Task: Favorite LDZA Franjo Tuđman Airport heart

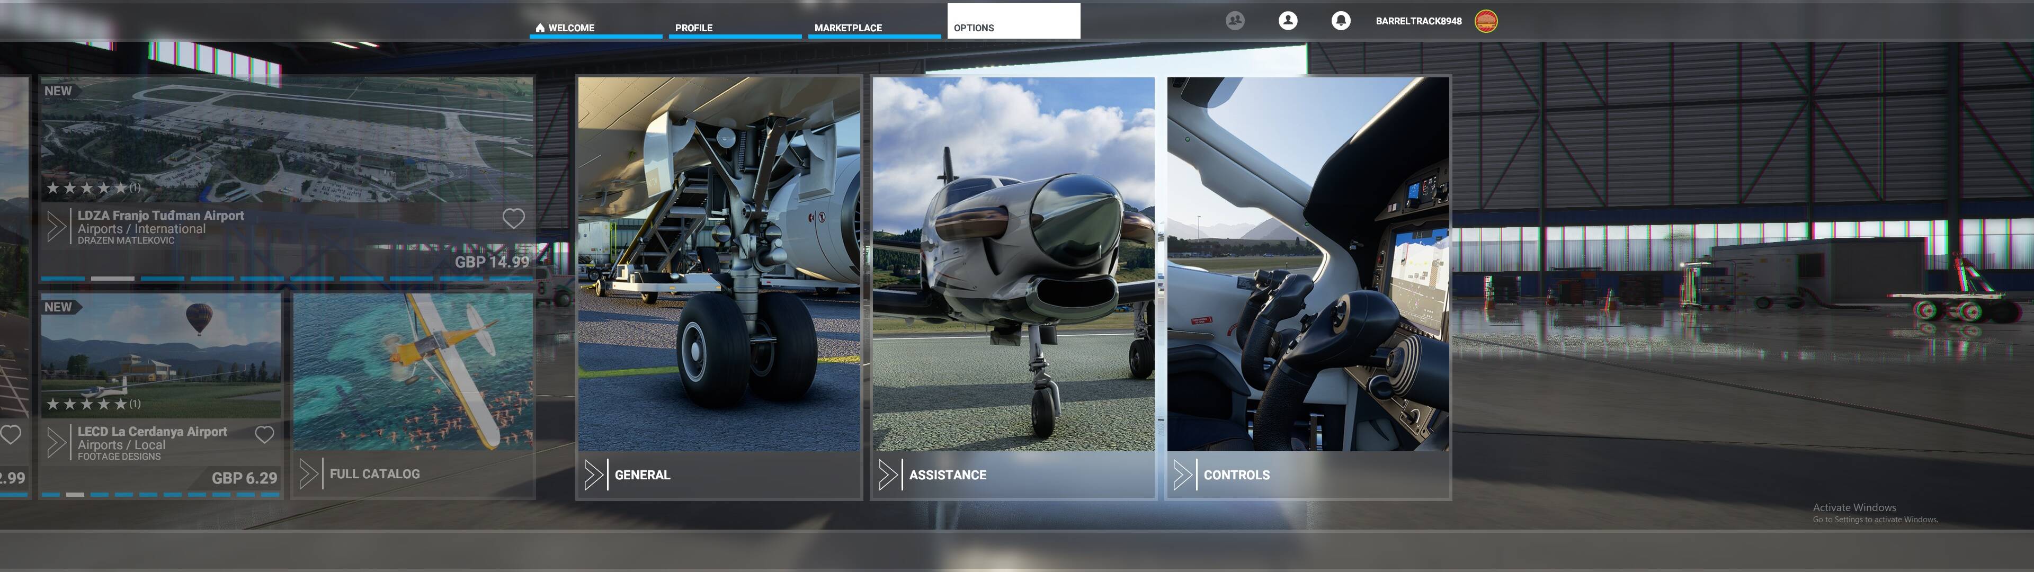Action: click(x=514, y=218)
